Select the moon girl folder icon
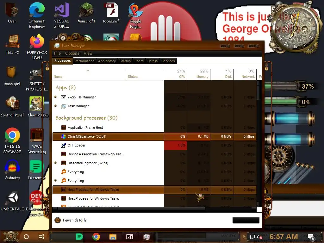This screenshot has height=243, width=324. point(12,75)
